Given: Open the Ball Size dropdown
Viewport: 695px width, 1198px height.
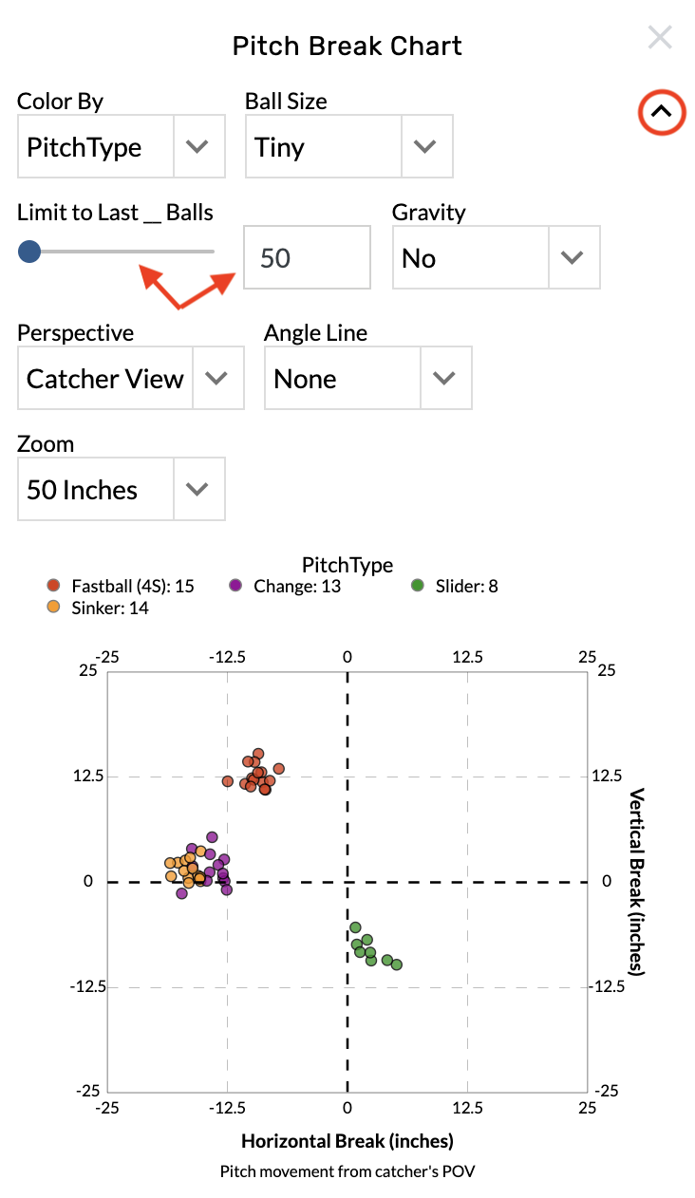Looking at the screenshot, I should [348, 146].
